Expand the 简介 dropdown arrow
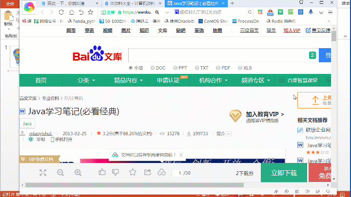This screenshot has width=351, height=197. pyautogui.click(x=229, y=134)
